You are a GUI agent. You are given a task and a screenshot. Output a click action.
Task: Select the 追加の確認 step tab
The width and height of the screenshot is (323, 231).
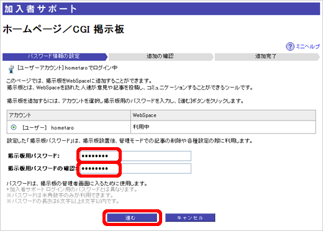pyautogui.click(x=161, y=57)
